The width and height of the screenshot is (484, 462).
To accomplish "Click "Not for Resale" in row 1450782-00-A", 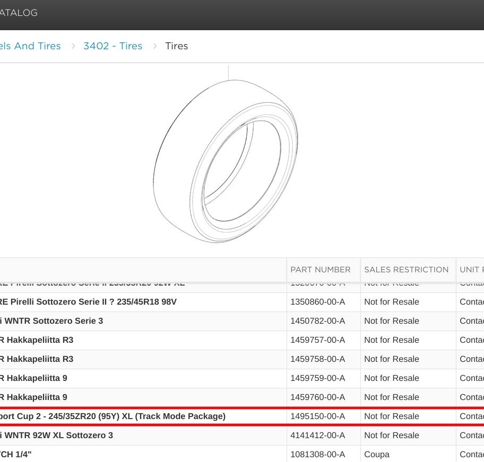I will [392, 321].
